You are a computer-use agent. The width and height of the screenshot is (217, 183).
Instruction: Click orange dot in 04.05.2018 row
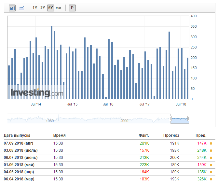[x=211, y=172]
